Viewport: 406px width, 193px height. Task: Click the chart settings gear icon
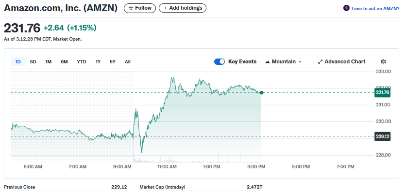click(x=384, y=61)
